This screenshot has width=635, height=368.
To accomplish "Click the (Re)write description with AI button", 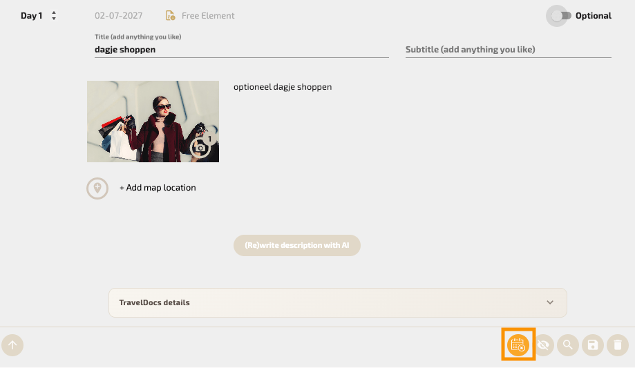I will tap(297, 245).
